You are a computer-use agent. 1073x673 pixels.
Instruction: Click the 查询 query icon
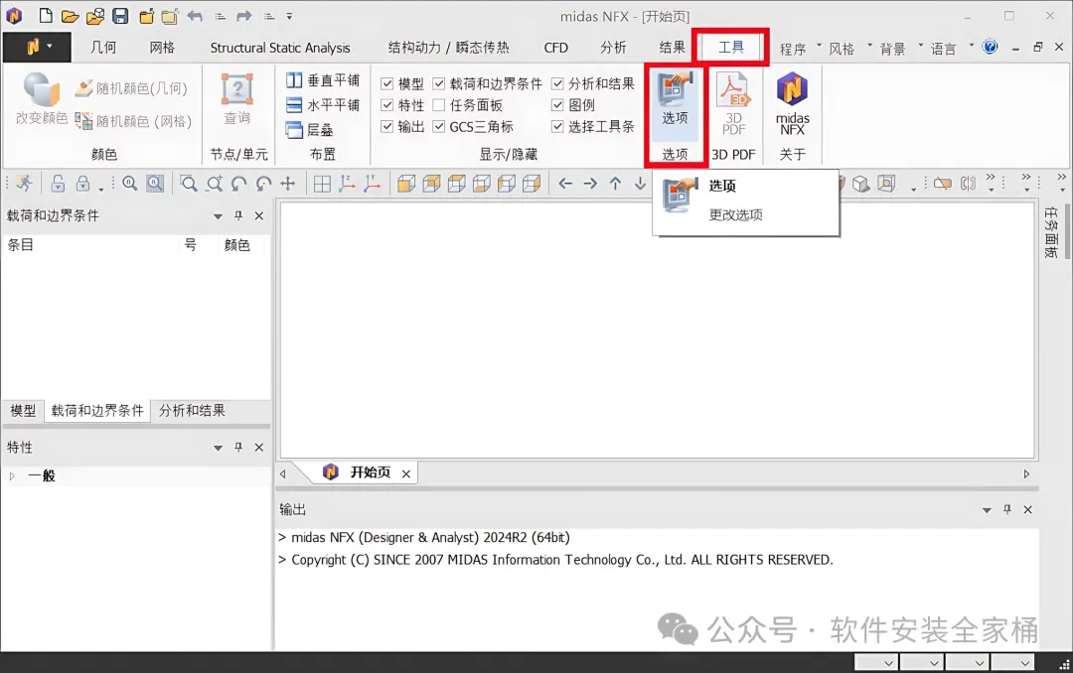point(237,99)
